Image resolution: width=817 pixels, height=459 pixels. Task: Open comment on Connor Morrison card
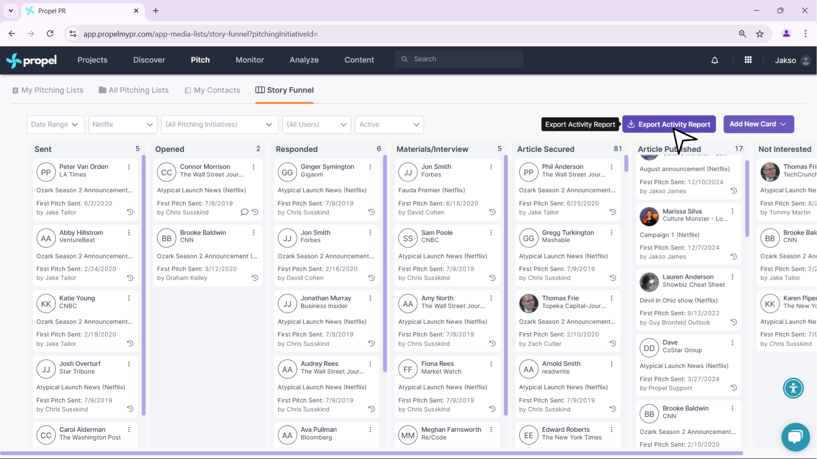pyautogui.click(x=244, y=212)
